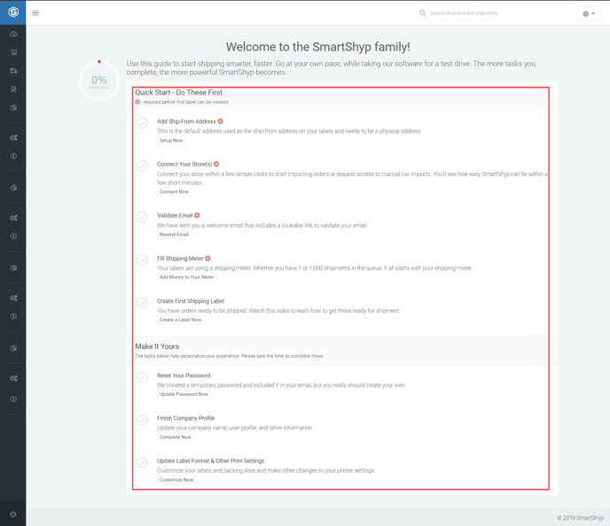Check off Connect Your Store(s) task
The image size is (610, 526).
[142, 166]
